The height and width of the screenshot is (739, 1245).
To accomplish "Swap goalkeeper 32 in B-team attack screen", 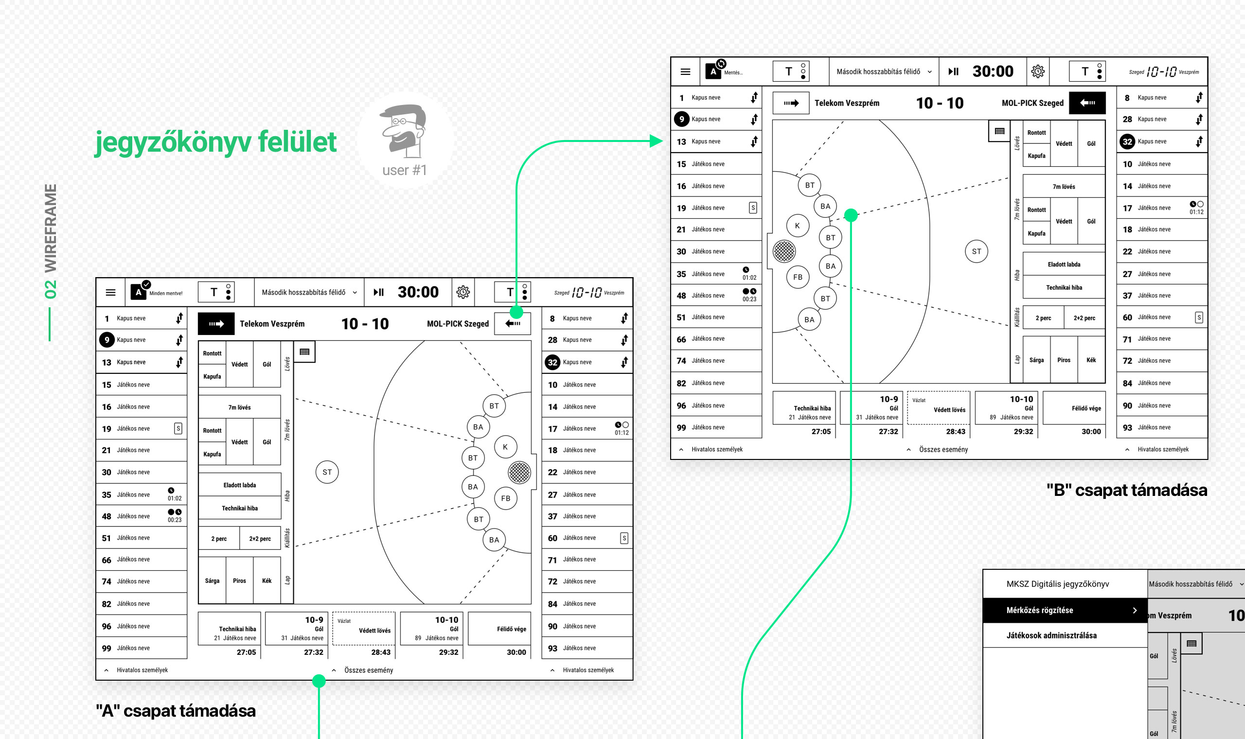I will (x=1199, y=142).
